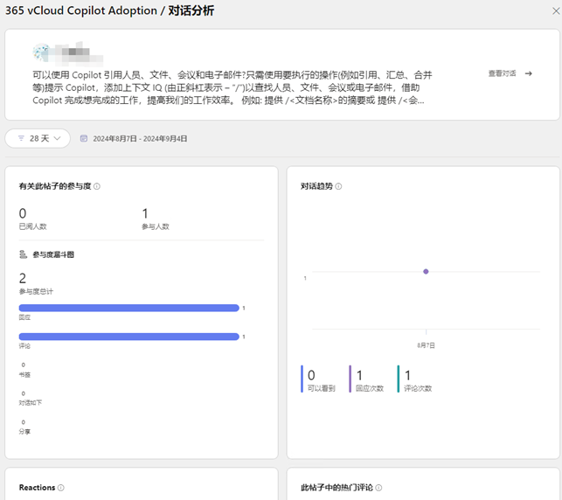This screenshot has width=562, height=500.
Task: Click the 评论次数 legend entry
Action: click(x=414, y=378)
